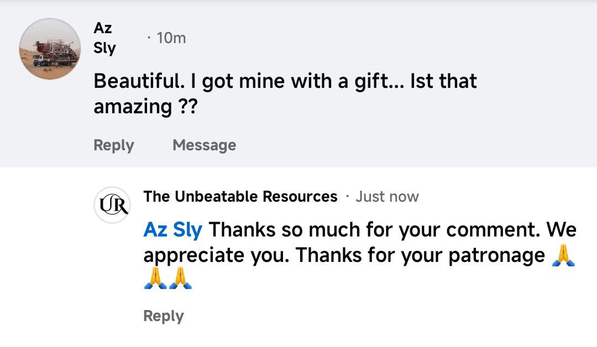Screen dimensions: 597x347
Task: Reply to Az Sly's comment
Action: (x=114, y=145)
